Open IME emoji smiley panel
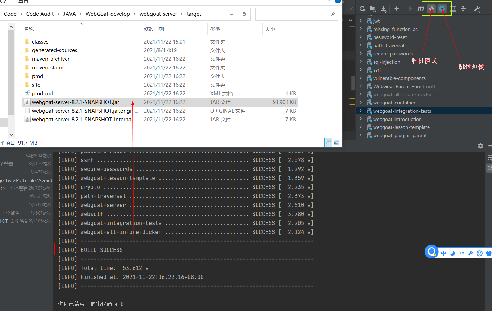The height and width of the screenshot is (311, 492). [x=479, y=253]
